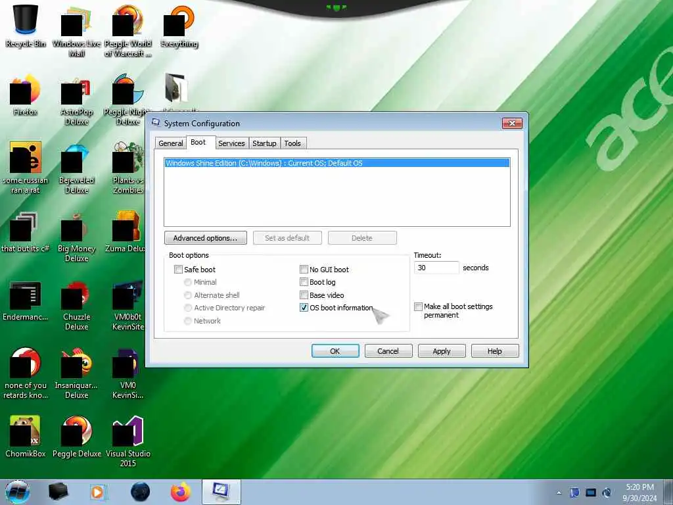Select the Network radio button
Viewport: 673px width, 505px height.
pos(187,321)
